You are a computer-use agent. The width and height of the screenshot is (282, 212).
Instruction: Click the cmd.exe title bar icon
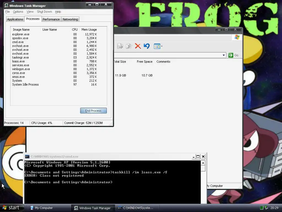coord(27,157)
